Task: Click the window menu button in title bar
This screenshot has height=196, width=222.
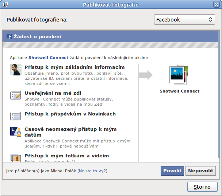Action: pyautogui.click(x=5, y=5)
